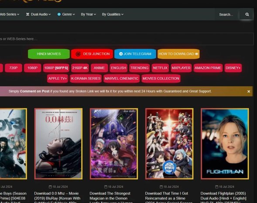The image size is (257, 203).
Task: Click the Dual Audio menu icon
Action: (x=27, y=14)
